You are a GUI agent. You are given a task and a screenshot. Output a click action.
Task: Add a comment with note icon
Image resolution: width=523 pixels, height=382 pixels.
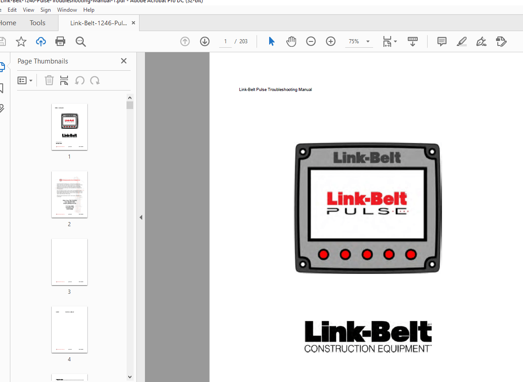click(x=442, y=41)
